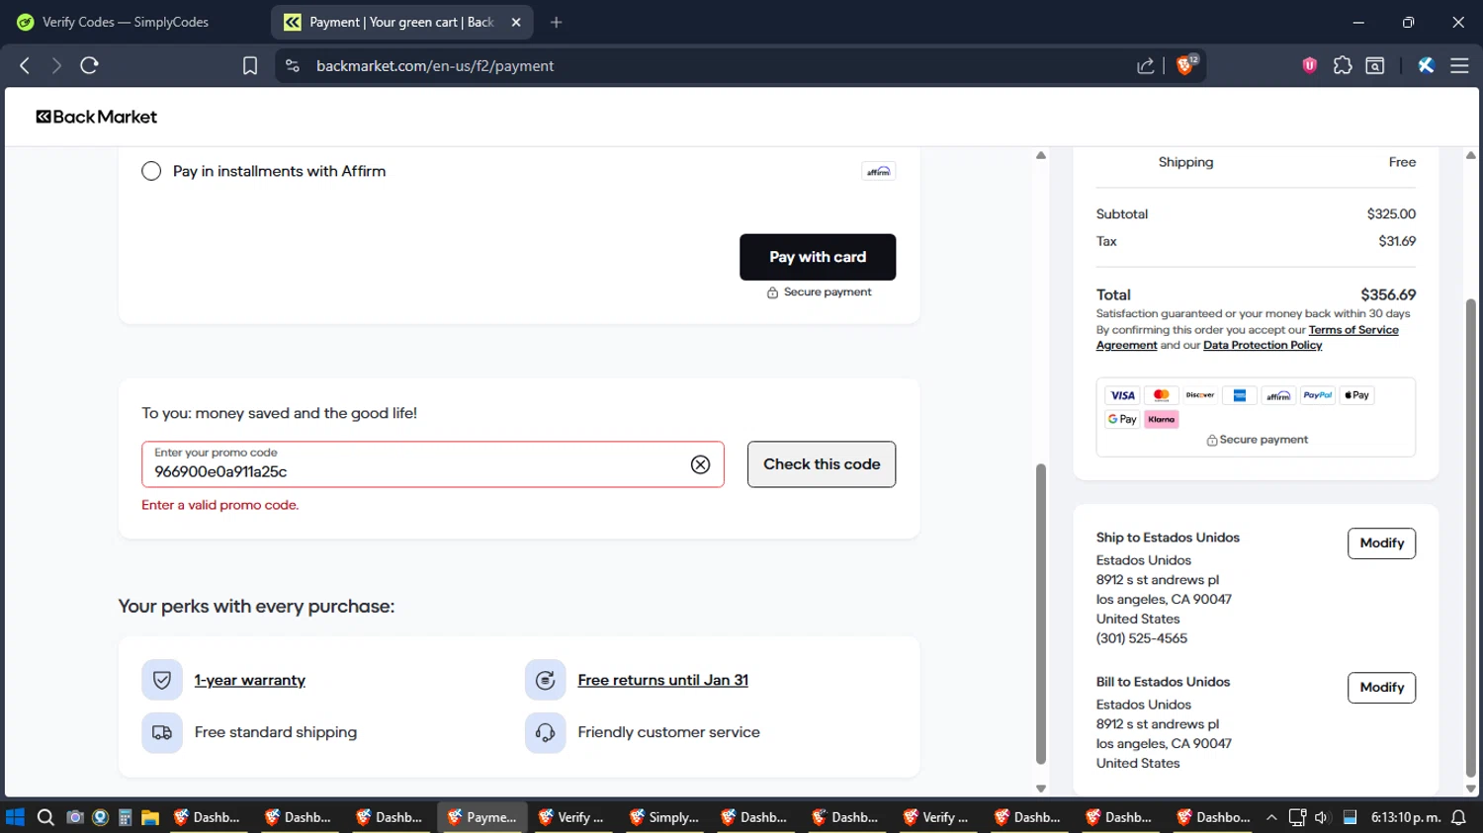Open the Windows Start menu
1483x833 pixels.
pos(15,817)
